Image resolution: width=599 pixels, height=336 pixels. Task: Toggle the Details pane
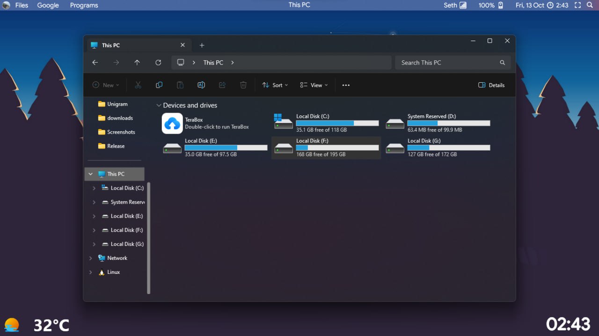[x=491, y=85]
